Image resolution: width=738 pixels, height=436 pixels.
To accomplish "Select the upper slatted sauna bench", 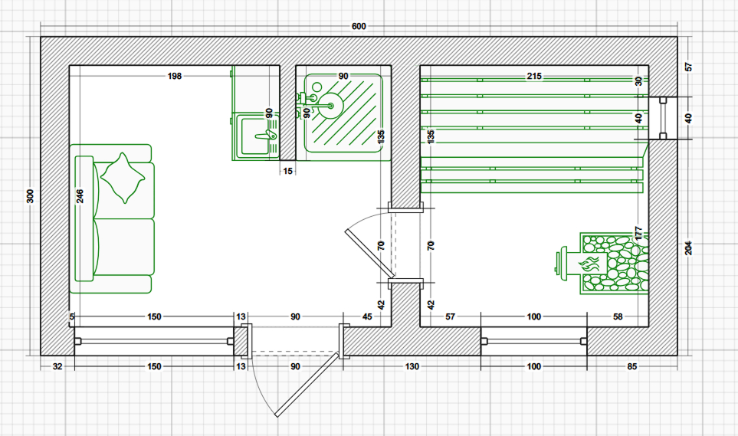I will (x=534, y=112).
